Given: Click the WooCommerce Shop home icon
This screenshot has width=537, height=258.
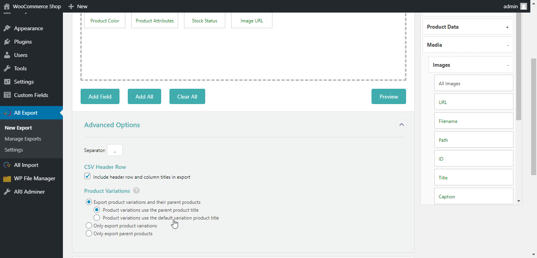Looking at the screenshot, I should click(7, 6).
